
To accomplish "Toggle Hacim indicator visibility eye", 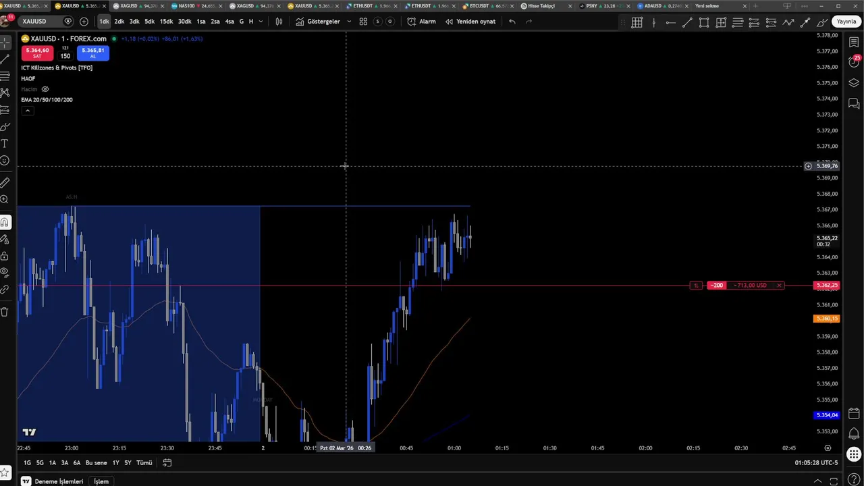I will [45, 89].
